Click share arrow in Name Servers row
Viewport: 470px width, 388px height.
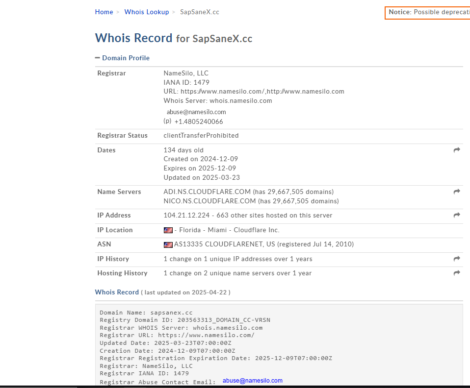457,192
